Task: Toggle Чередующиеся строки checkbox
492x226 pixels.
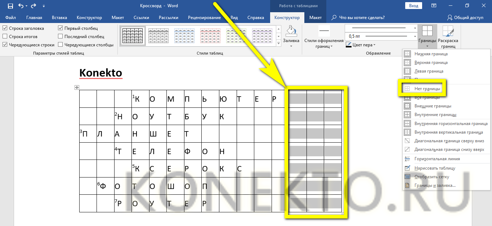Action: point(29,45)
